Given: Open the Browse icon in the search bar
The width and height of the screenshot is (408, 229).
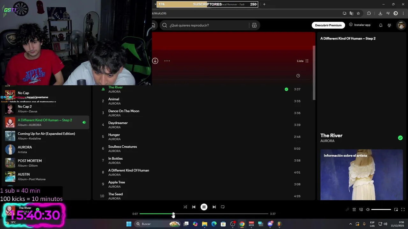Looking at the screenshot, I should [254, 25].
